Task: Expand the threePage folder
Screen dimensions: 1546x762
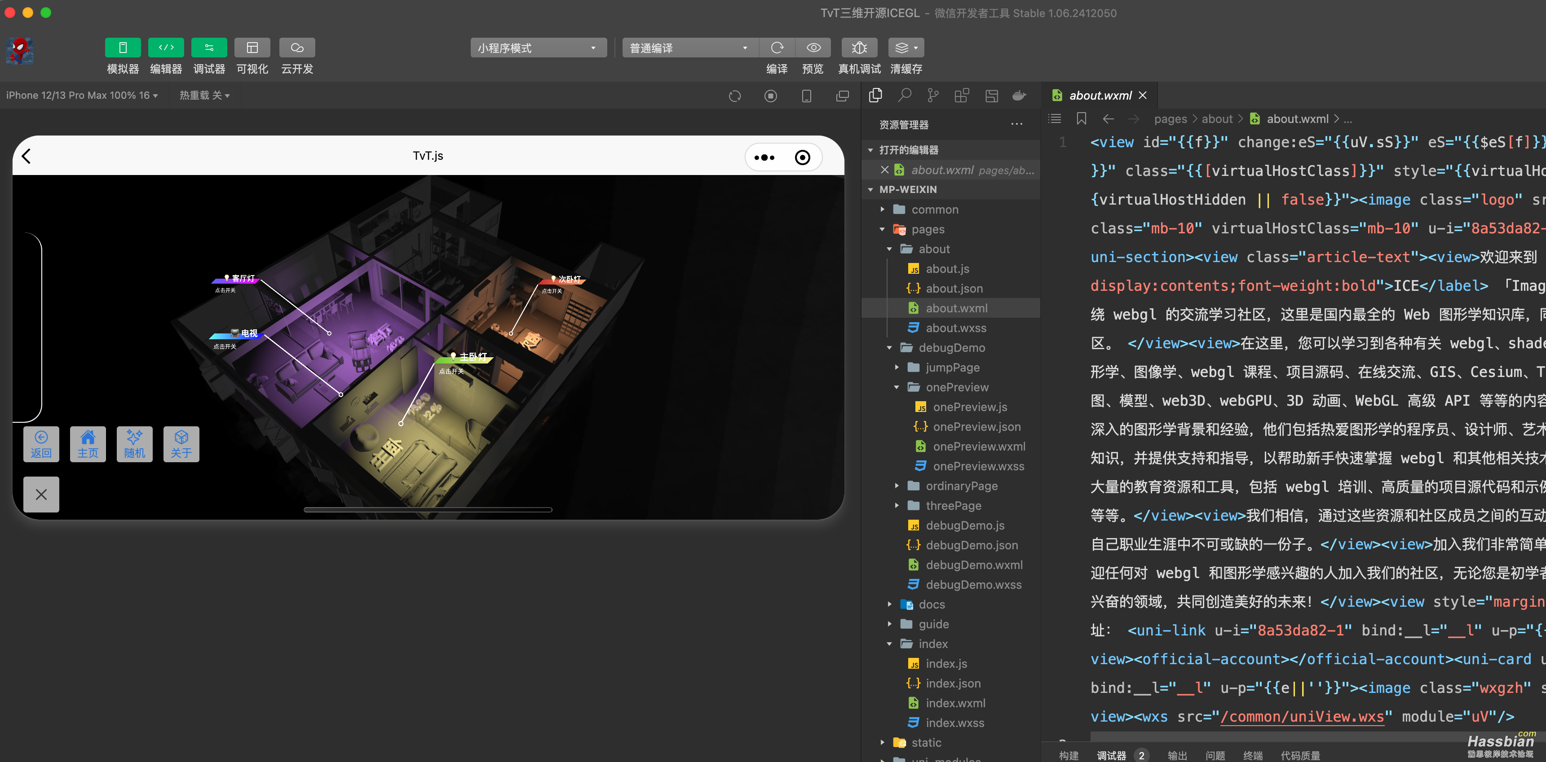Action: (x=951, y=505)
